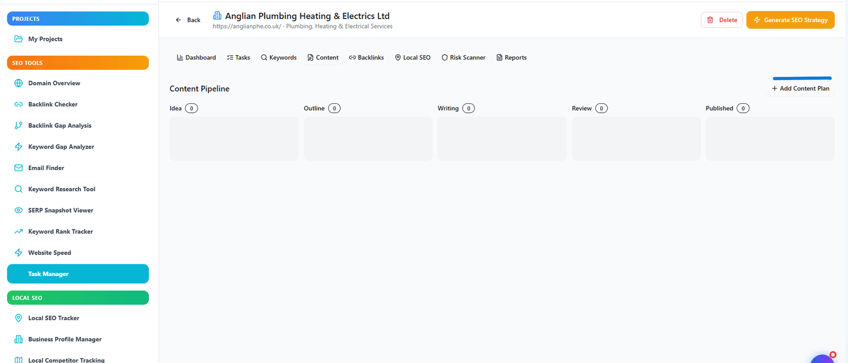Viewport: 848px width, 363px height.
Task: Click the Backlink Checker link icon
Action: (19, 104)
